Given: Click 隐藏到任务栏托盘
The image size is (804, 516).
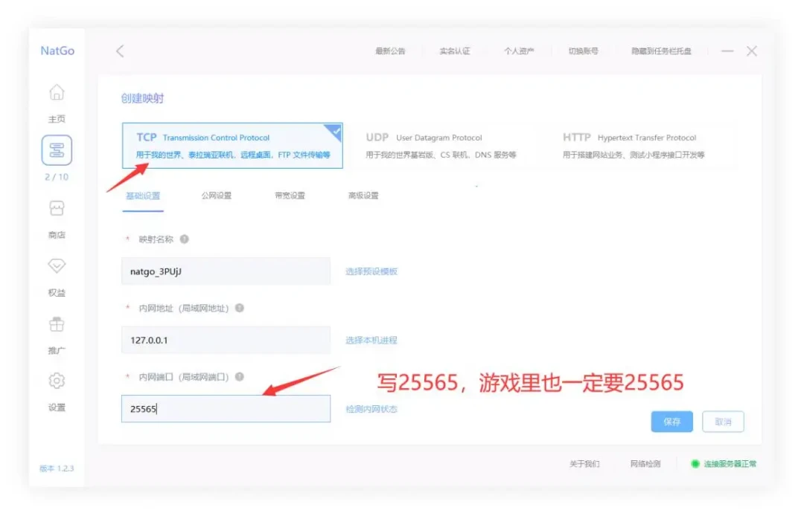Looking at the screenshot, I should point(662,51).
